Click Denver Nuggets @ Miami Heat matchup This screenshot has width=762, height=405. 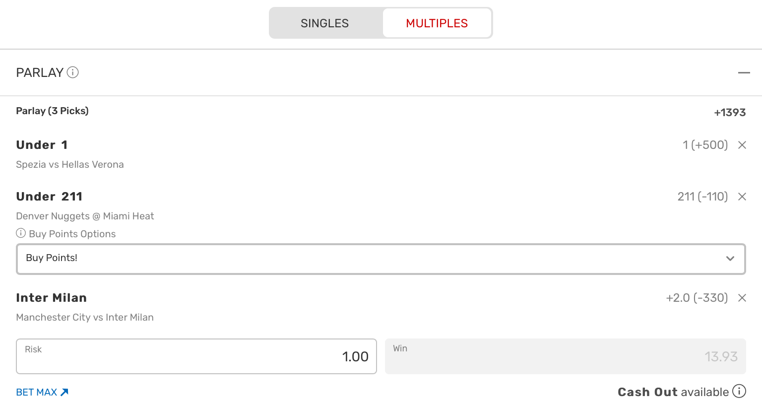click(85, 216)
